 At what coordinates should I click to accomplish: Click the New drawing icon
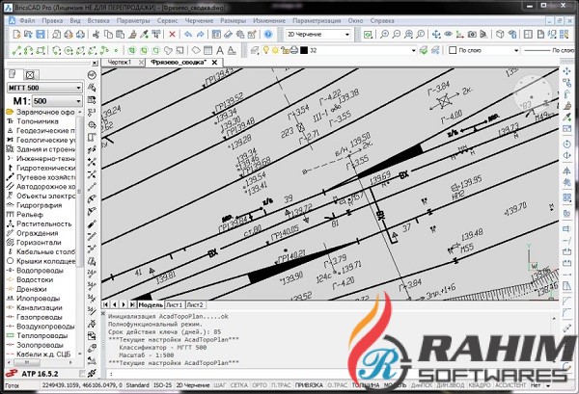(16, 35)
